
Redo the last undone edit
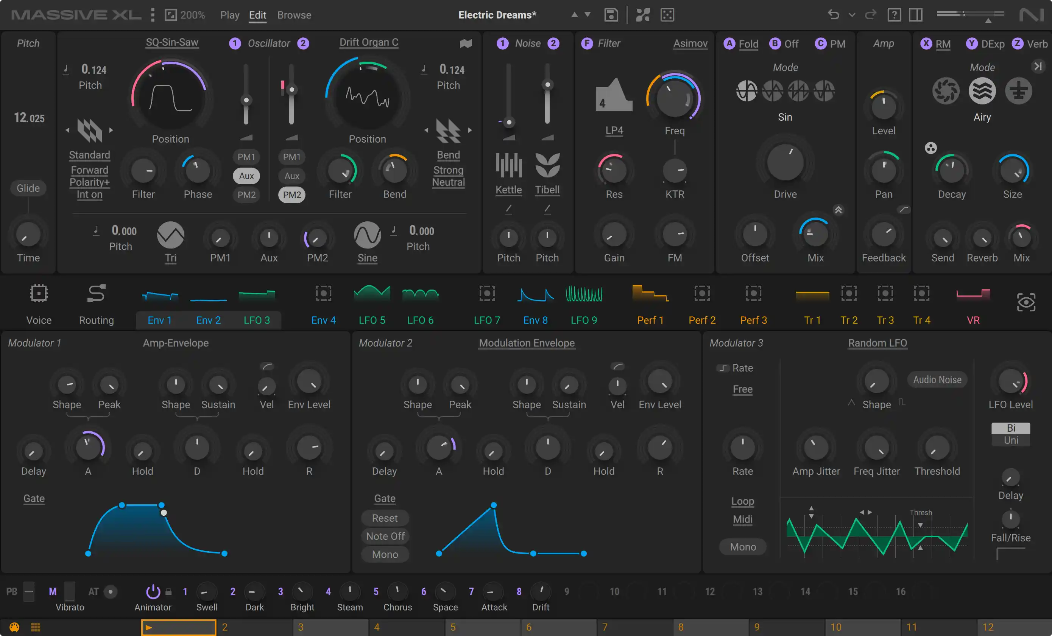870,15
